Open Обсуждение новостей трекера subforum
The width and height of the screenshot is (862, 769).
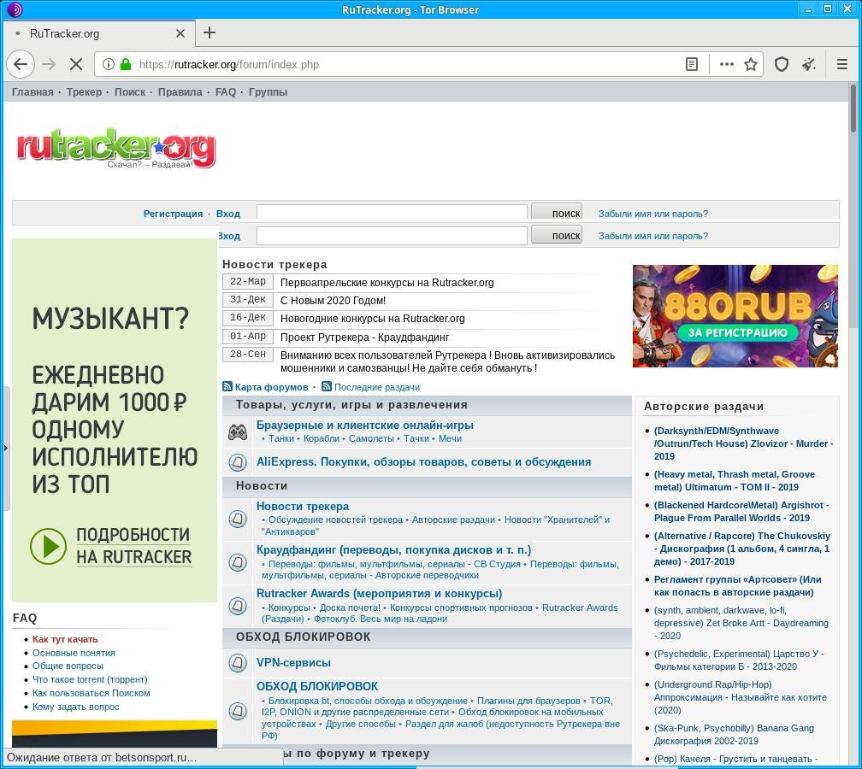[335, 520]
